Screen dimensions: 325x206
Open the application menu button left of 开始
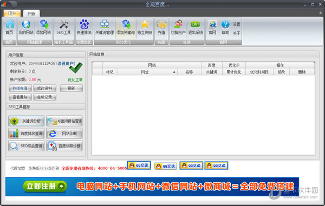coord(12,14)
